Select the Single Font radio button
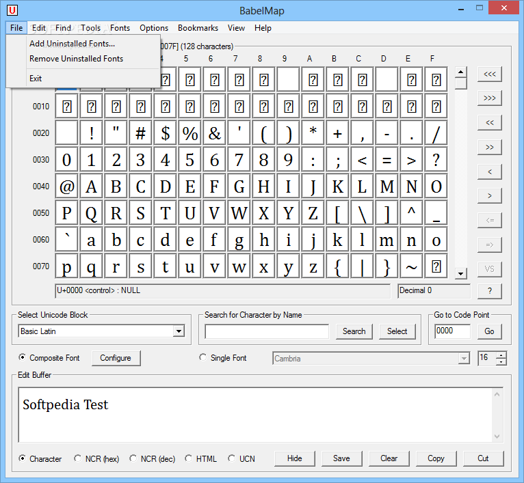The image size is (524, 483). click(x=203, y=357)
